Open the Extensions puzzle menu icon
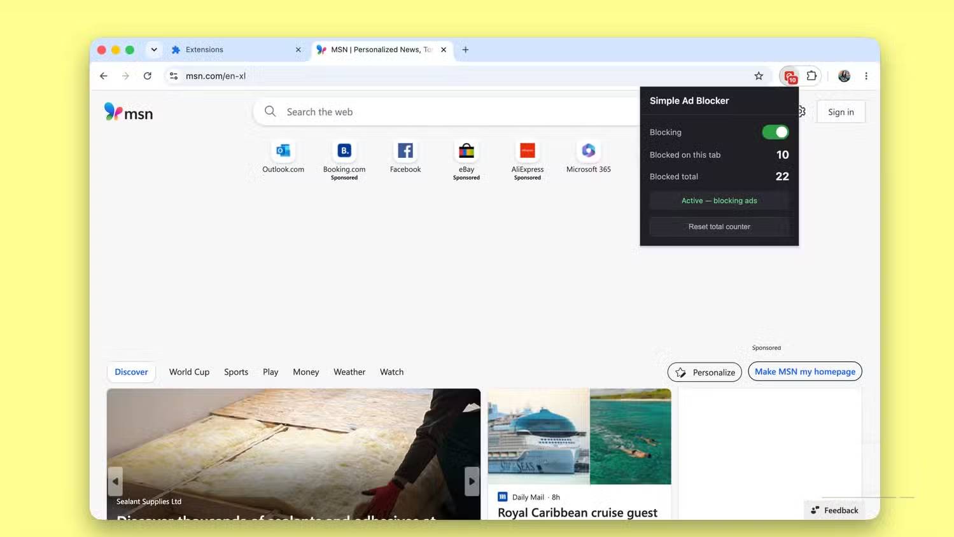954x537 pixels. [x=811, y=76]
